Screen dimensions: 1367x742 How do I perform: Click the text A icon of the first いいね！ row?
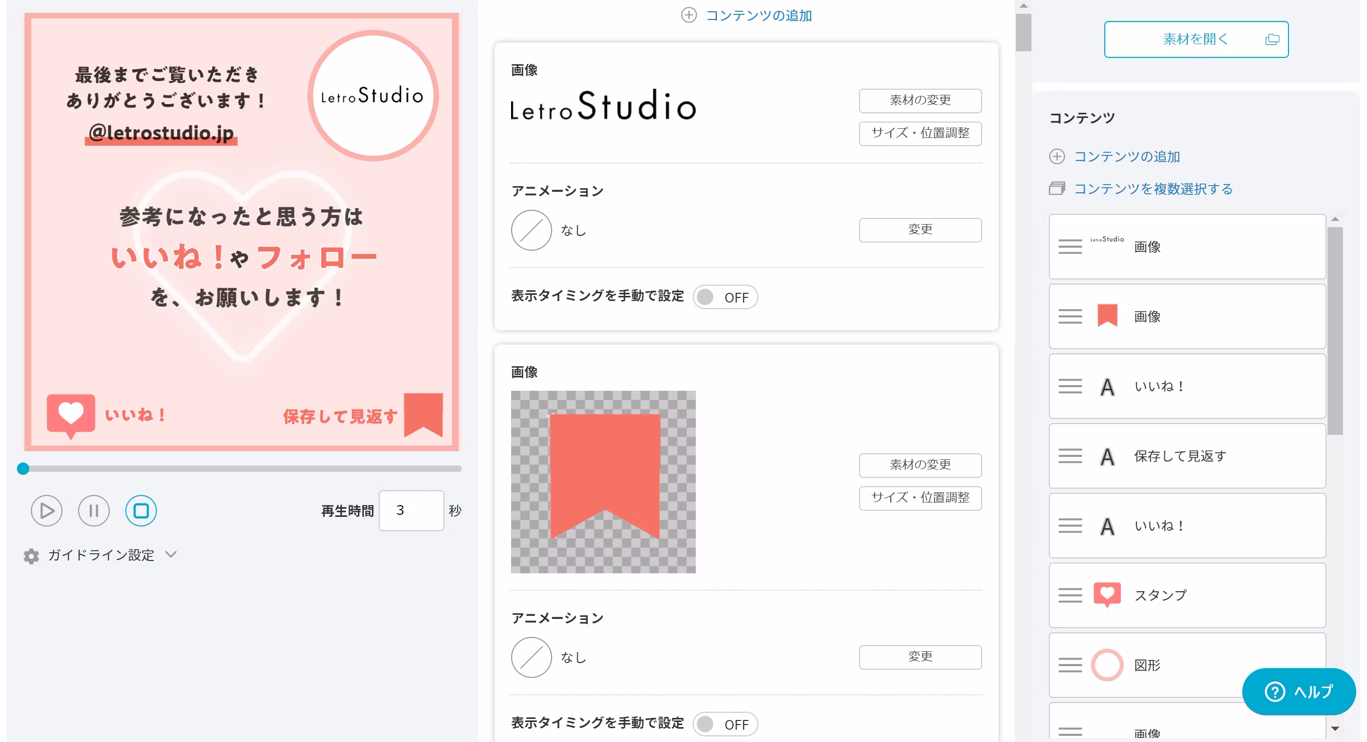point(1107,387)
